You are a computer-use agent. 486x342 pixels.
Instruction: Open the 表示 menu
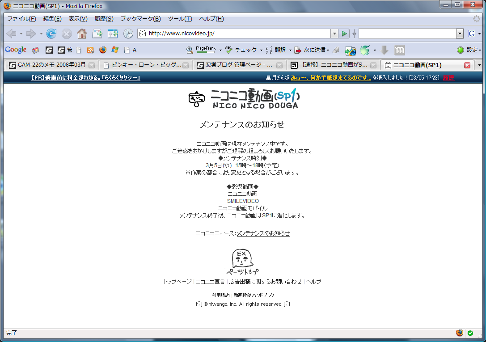[x=78, y=19]
